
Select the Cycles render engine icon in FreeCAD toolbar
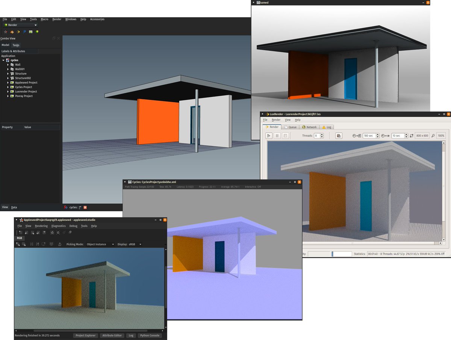(12, 32)
